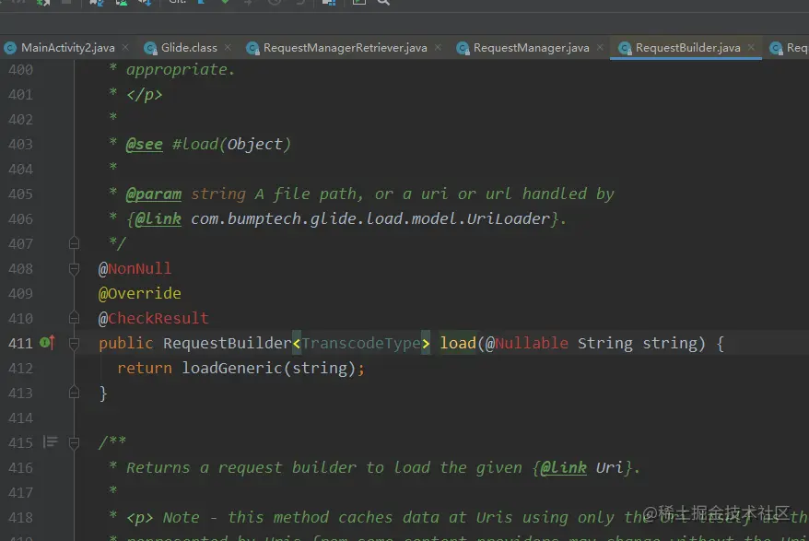This screenshot has height=541, width=809.
Task: Click line number 409 in the gutter
Action: pyautogui.click(x=20, y=293)
